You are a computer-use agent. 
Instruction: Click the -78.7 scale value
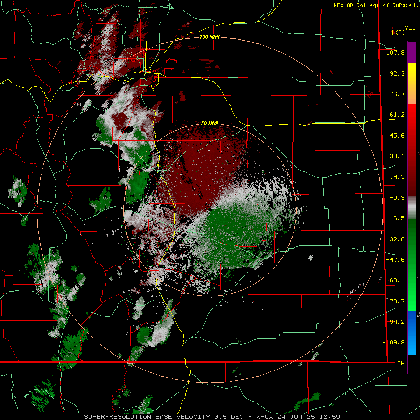395,301
